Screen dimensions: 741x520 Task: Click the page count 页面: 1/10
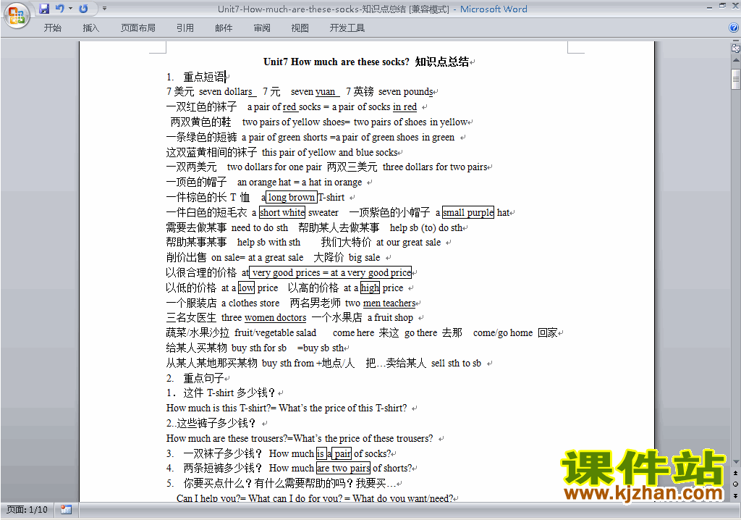[27, 510]
